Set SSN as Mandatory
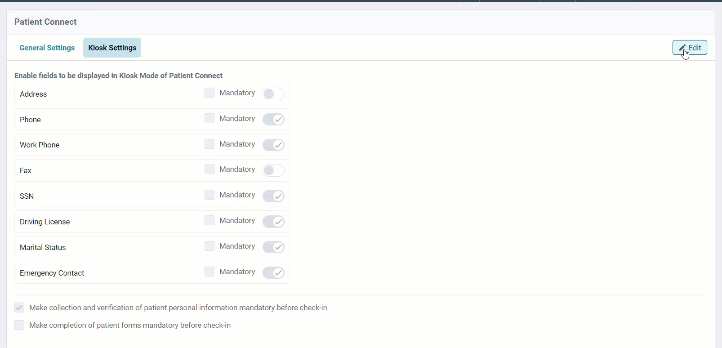The image size is (722, 348). click(209, 195)
